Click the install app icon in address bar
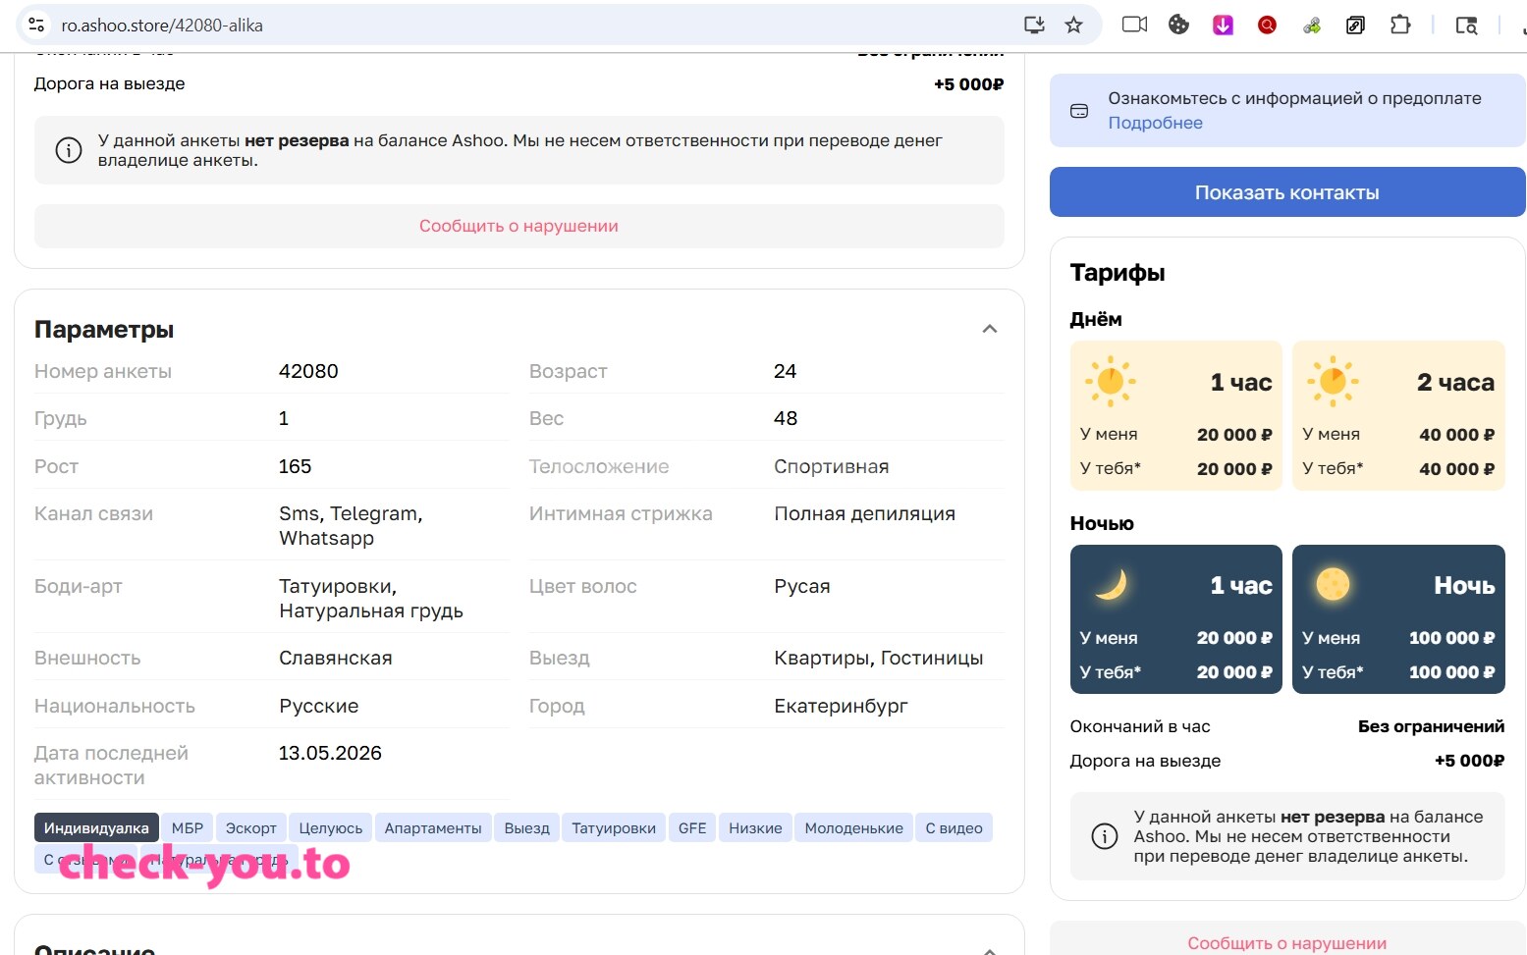This screenshot has height=955, width=1527. point(1034,25)
